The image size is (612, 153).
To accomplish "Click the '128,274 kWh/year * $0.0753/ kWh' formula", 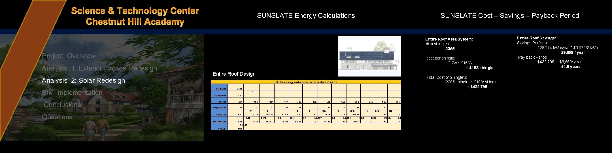I will point(568,48).
